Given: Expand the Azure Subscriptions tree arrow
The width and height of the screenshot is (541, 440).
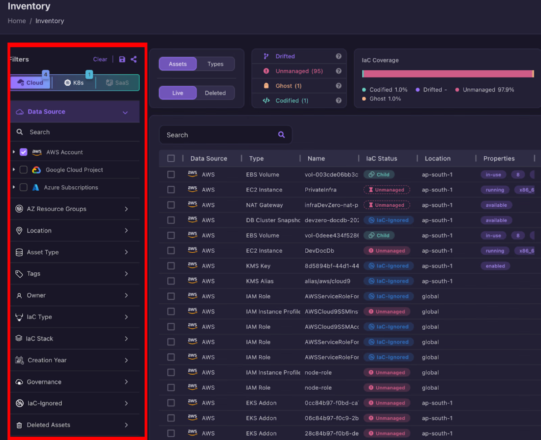Looking at the screenshot, I should click(14, 187).
